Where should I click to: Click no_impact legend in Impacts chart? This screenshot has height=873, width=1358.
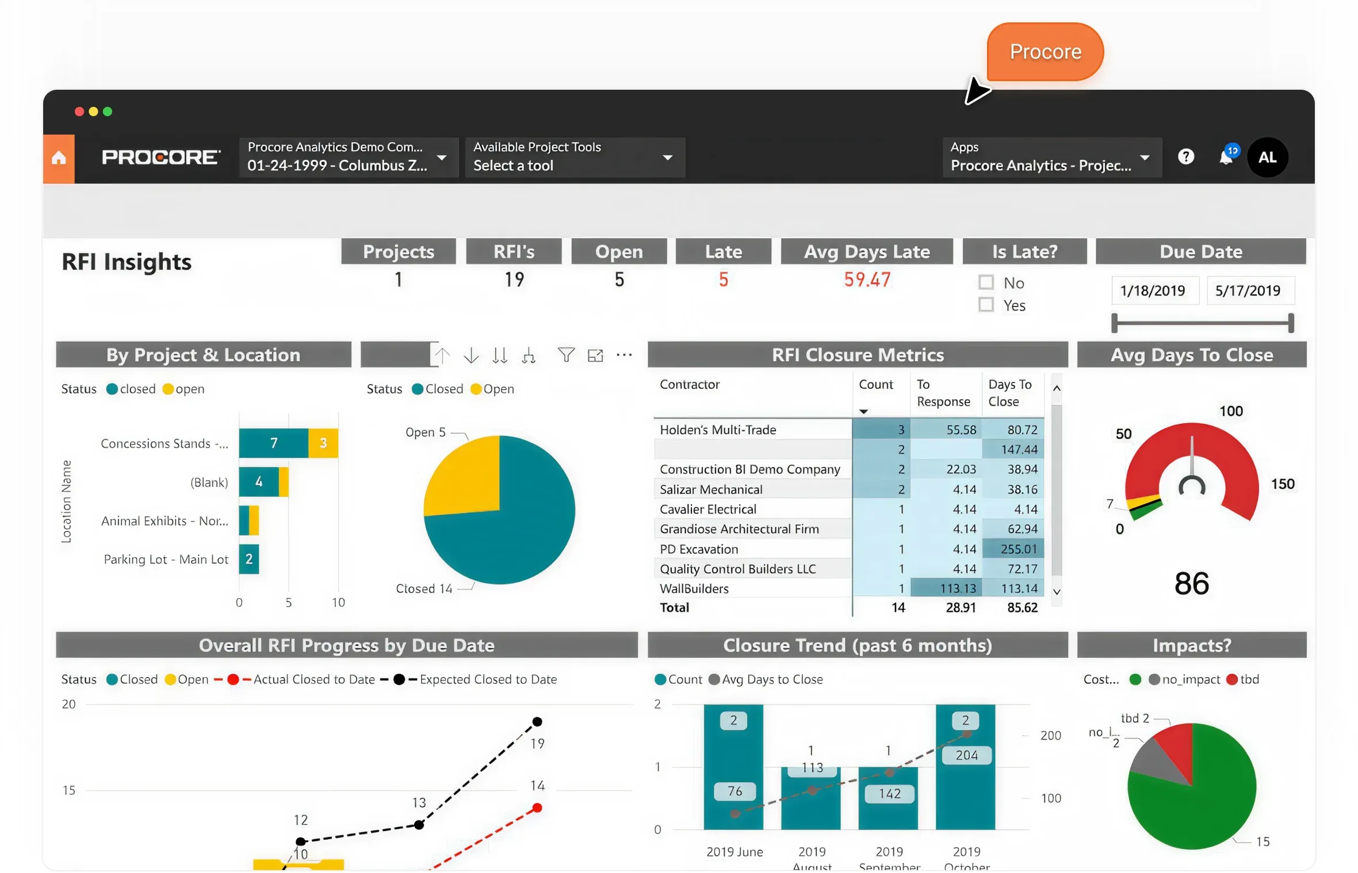1184,679
